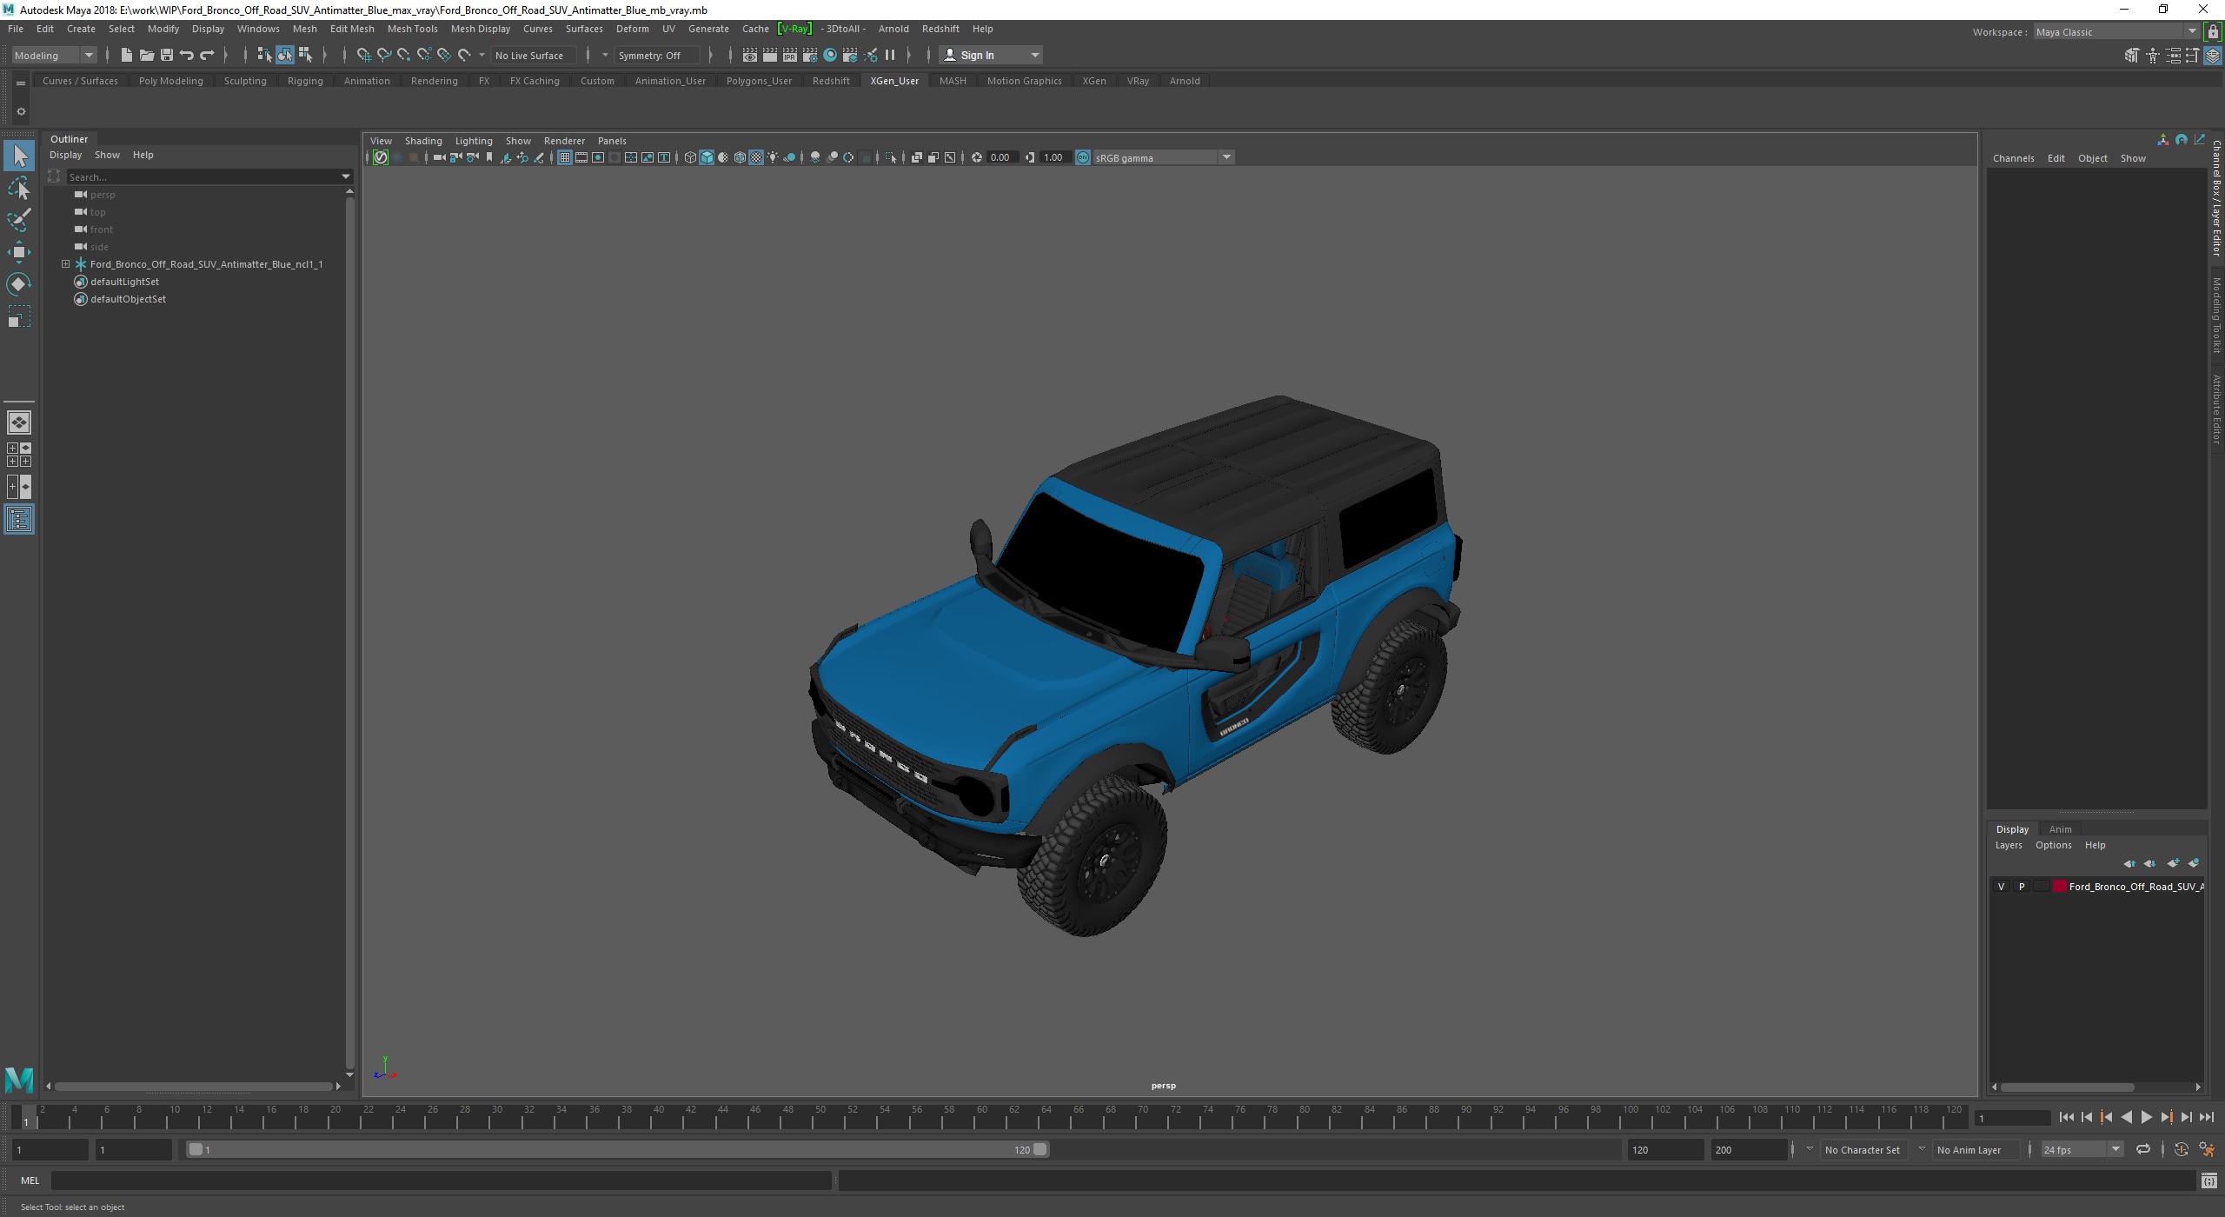The height and width of the screenshot is (1217, 2225).
Task: Open the Modeling menu set dropdown
Action: (x=54, y=55)
